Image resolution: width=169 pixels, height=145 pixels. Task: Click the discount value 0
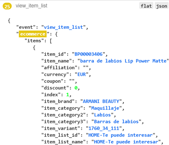pos(76,88)
